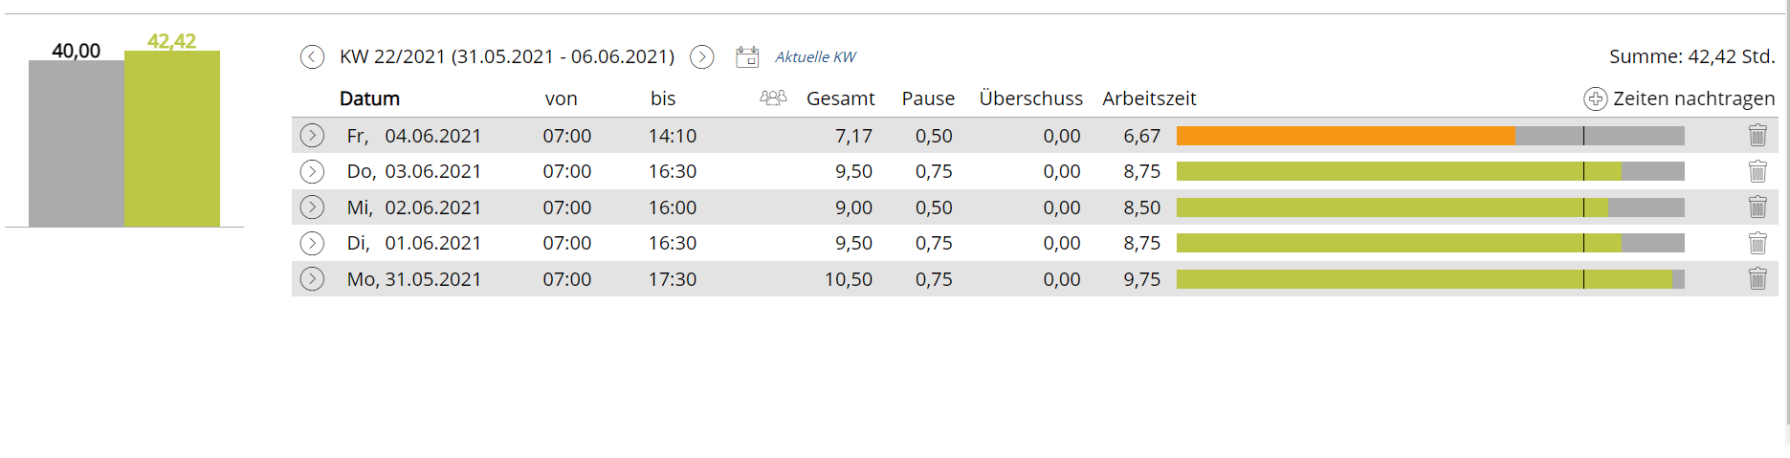Viewport: 1790px width, 458px height.
Task: Click the Datum column header
Action: pyautogui.click(x=369, y=98)
